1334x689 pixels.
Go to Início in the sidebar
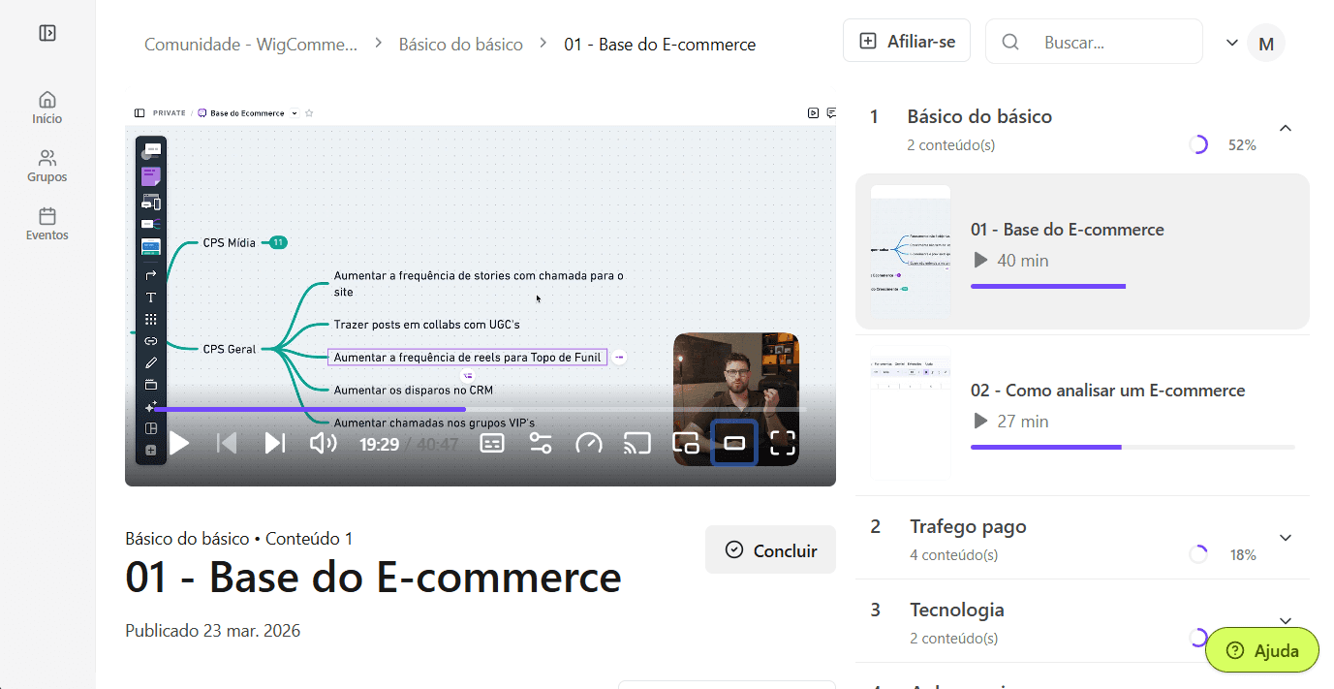coord(47,108)
